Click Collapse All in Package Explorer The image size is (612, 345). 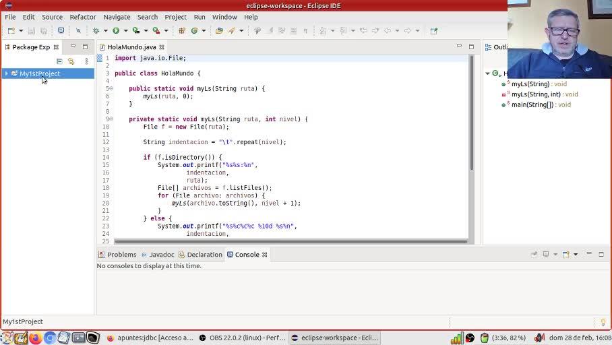pos(59,61)
